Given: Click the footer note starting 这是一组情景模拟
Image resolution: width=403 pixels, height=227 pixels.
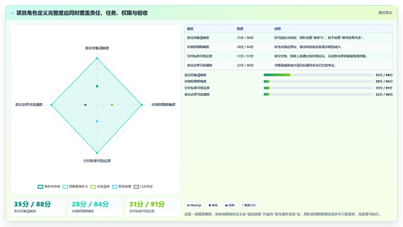Looking at the screenshot, I should coord(283,214).
